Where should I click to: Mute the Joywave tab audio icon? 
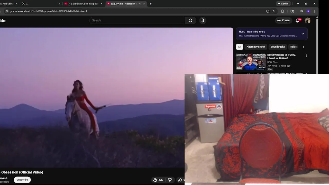[140, 4]
